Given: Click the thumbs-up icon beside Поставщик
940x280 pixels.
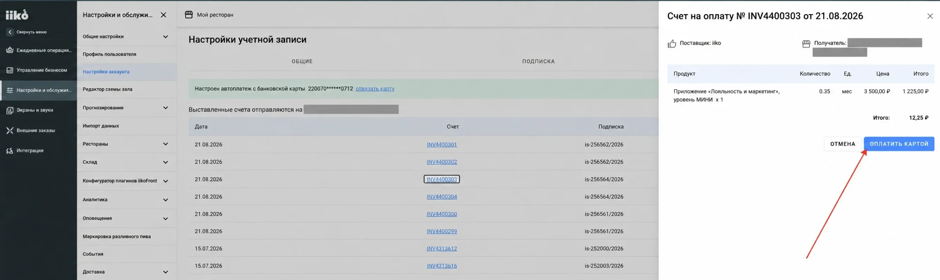Looking at the screenshot, I should [672, 44].
